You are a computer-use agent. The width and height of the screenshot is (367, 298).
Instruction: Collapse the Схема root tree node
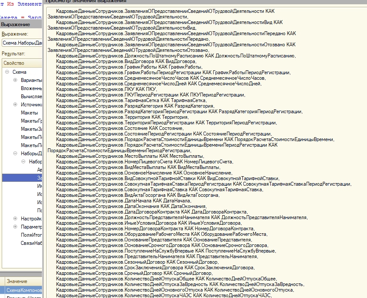pyautogui.click(x=7, y=72)
